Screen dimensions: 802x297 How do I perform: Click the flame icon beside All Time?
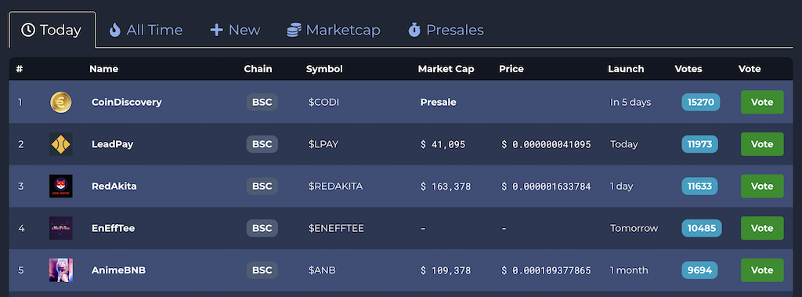pyautogui.click(x=115, y=31)
